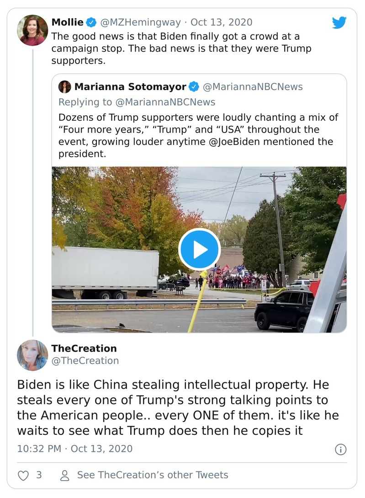Click Mollie's profile avatar
Image resolution: width=365 pixels, height=498 pixels.
(32, 29)
